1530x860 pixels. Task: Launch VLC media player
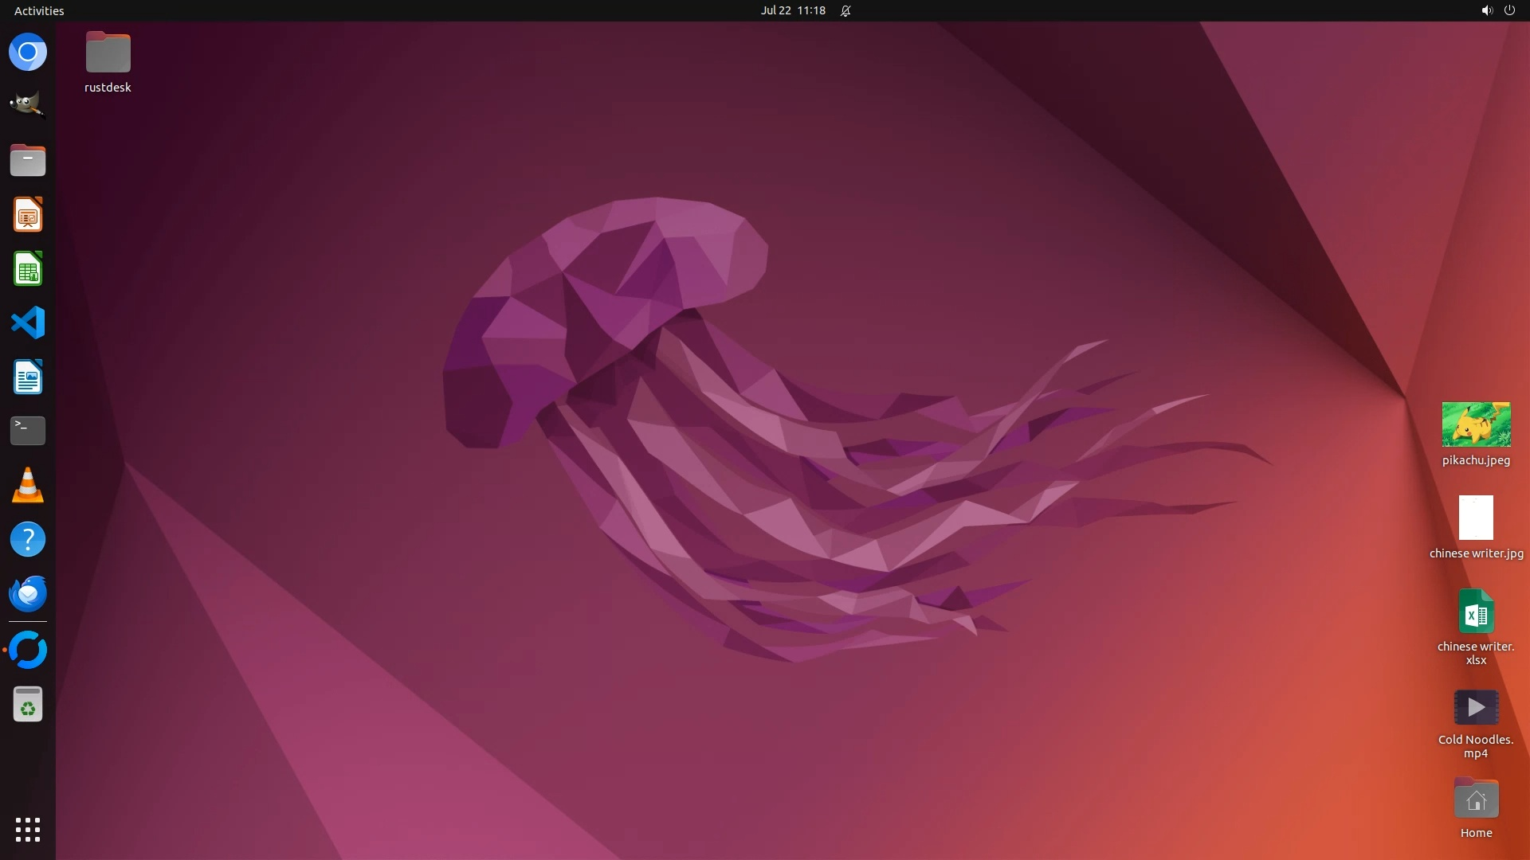[28, 485]
